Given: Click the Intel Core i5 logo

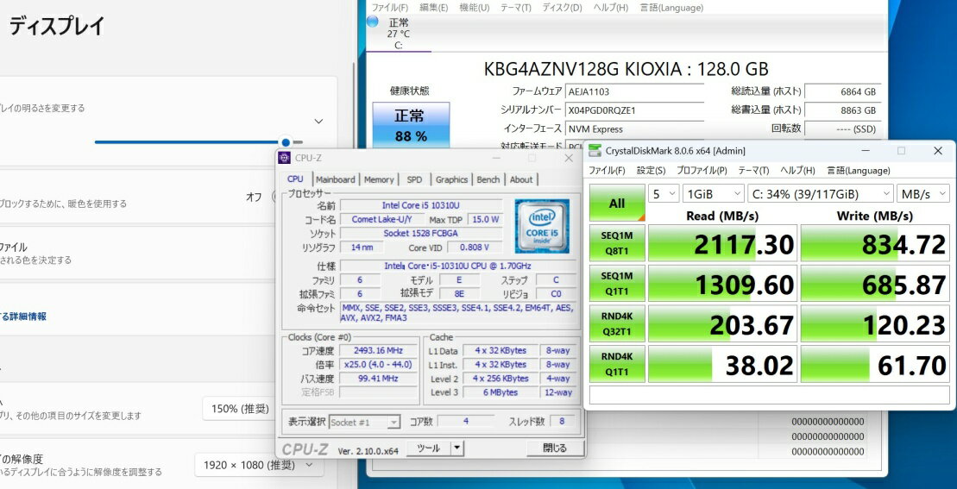Looking at the screenshot, I should click(x=542, y=226).
